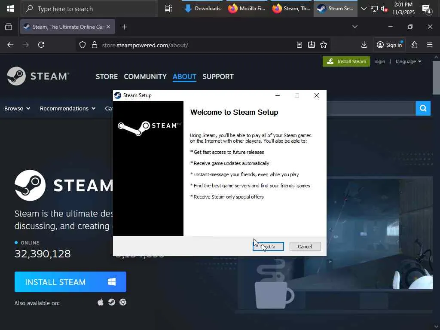Expand the Browse dropdown

[x=17, y=108]
